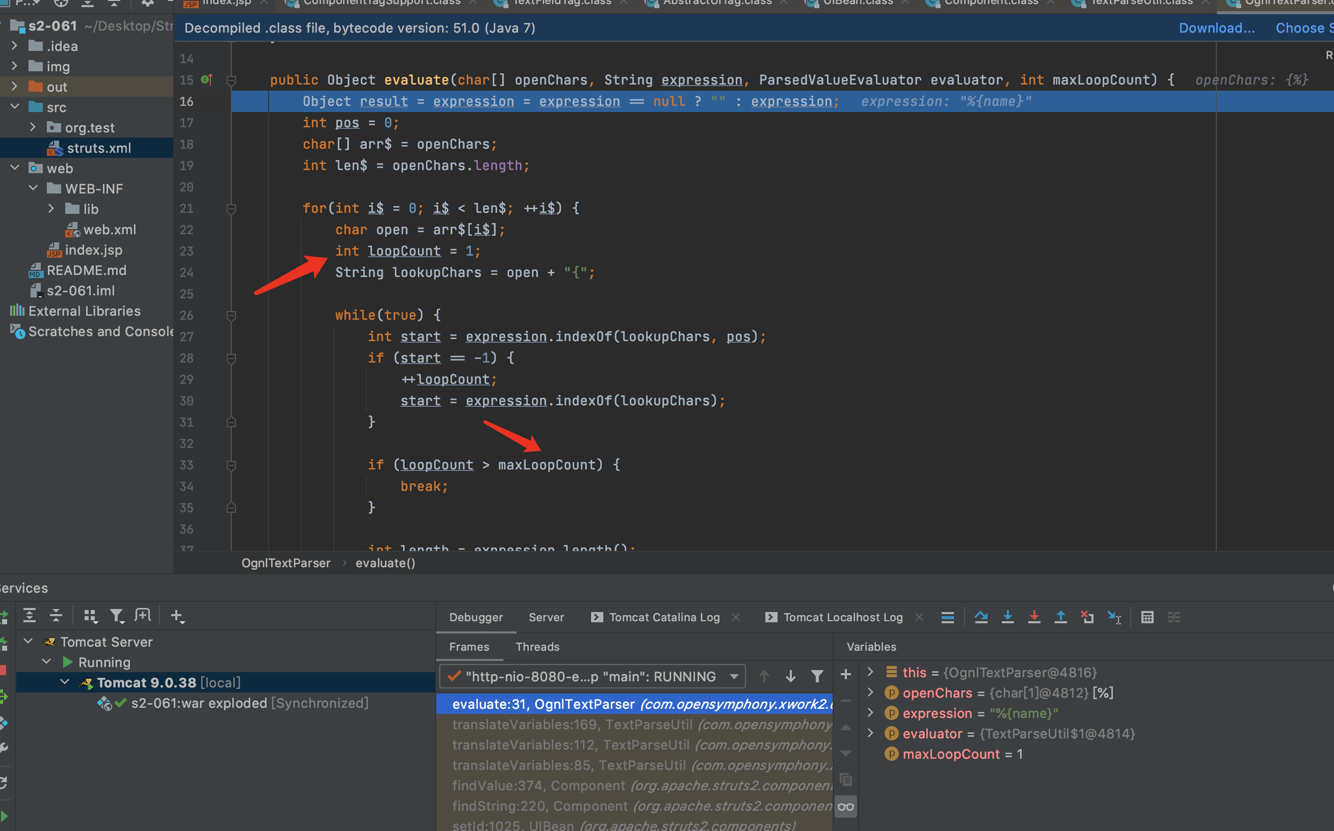Expand the org.test package
1334x831 pixels.
tap(33, 127)
